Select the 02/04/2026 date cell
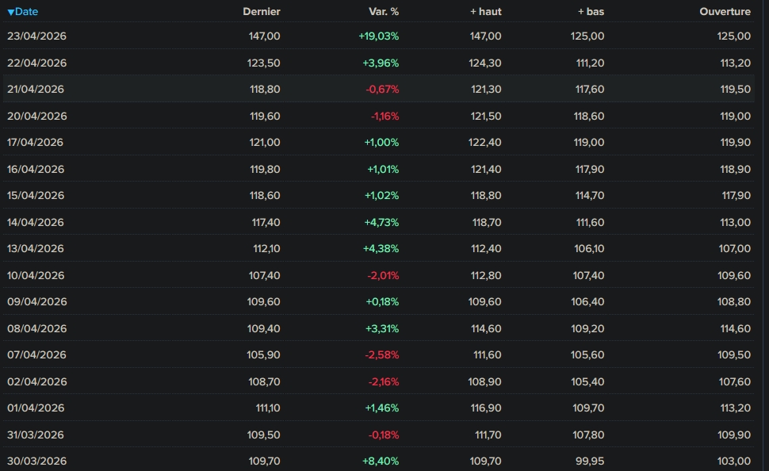769x471 pixels. (36, 381)
